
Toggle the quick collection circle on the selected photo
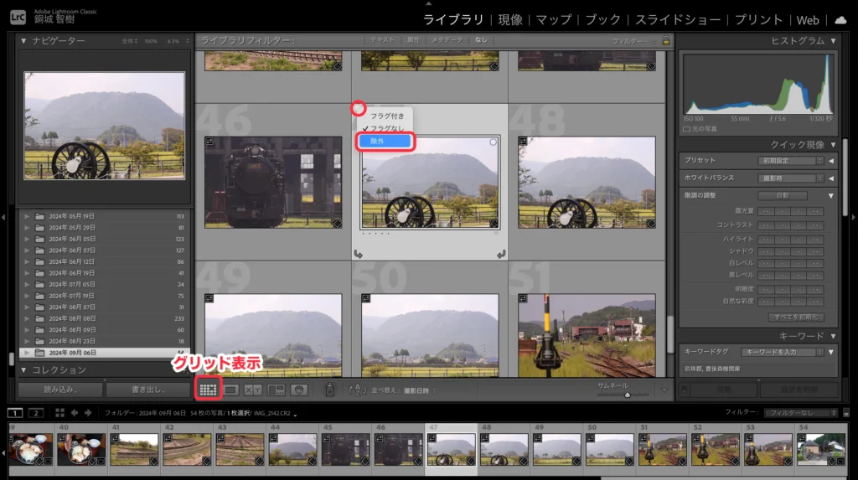click(493, 142)
